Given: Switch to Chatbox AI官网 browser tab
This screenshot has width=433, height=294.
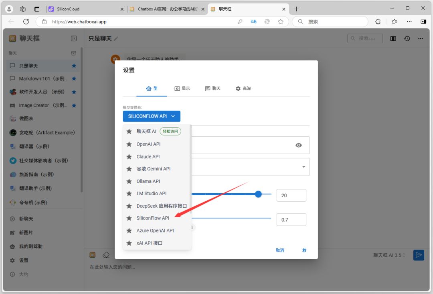Looking at the screenshot, I should pos(167,9).
